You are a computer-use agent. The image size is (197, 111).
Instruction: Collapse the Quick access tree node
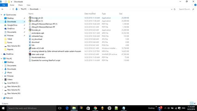[x=1, y=15]
